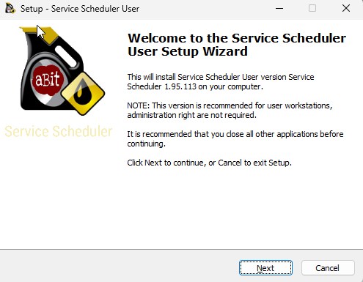
Task: Click the horizontal separator above the buttons
Action: coord(181,249)
